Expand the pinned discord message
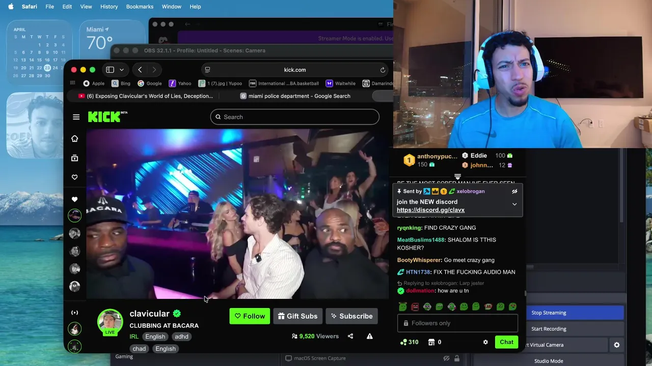This screenshot has width=652, height=366. (x=514, y=204)
